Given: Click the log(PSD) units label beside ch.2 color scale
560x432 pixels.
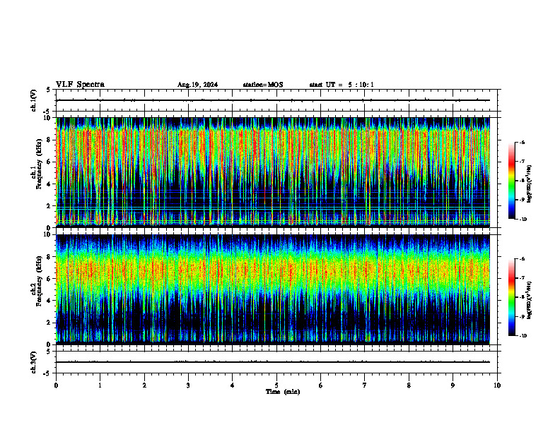Looking at the screenshot, I should point(530,300).
